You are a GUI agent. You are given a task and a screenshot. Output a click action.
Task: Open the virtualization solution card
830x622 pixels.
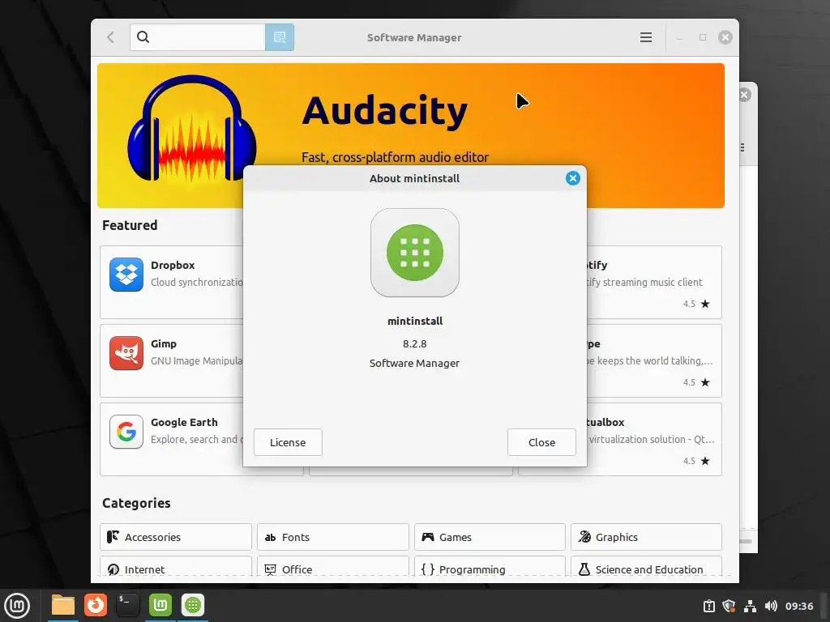click(654, 439)
